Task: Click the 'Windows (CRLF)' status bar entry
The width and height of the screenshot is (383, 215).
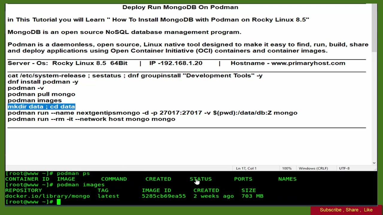Action: click(313, 168)
